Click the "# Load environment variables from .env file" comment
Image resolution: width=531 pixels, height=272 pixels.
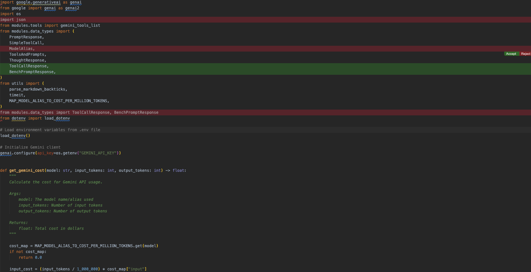coord(50,130)
